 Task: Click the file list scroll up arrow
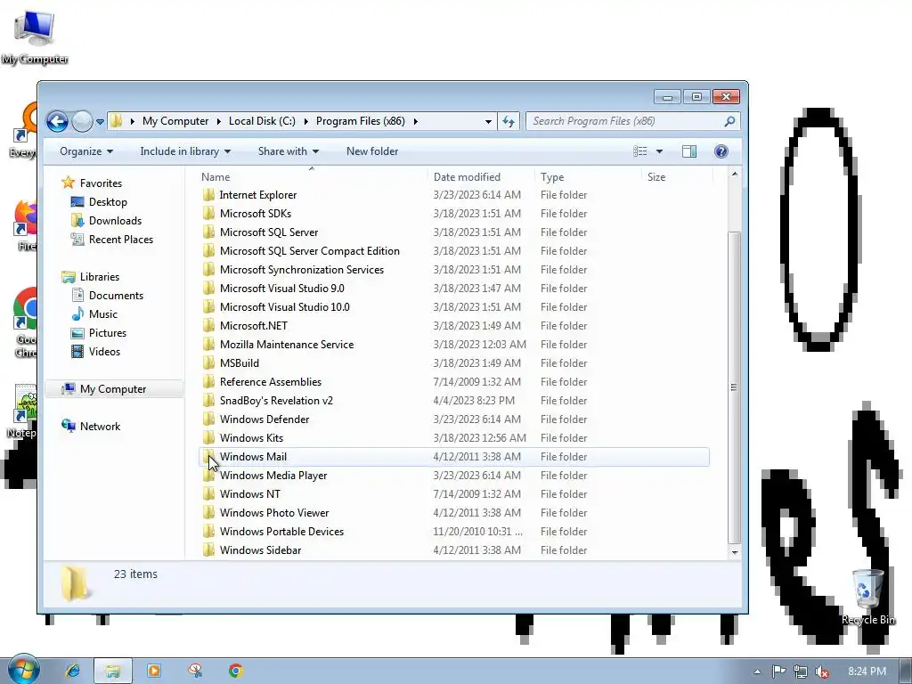click(x=734, y=174)
